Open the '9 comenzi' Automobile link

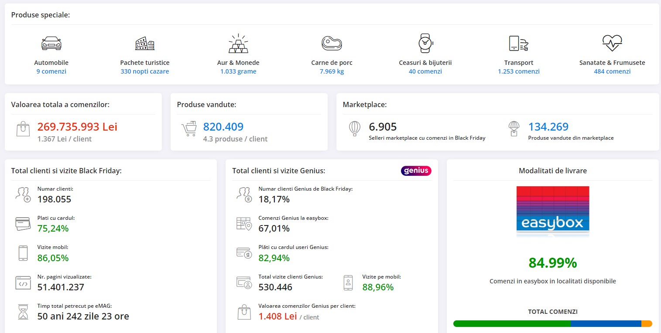point(51,71)
